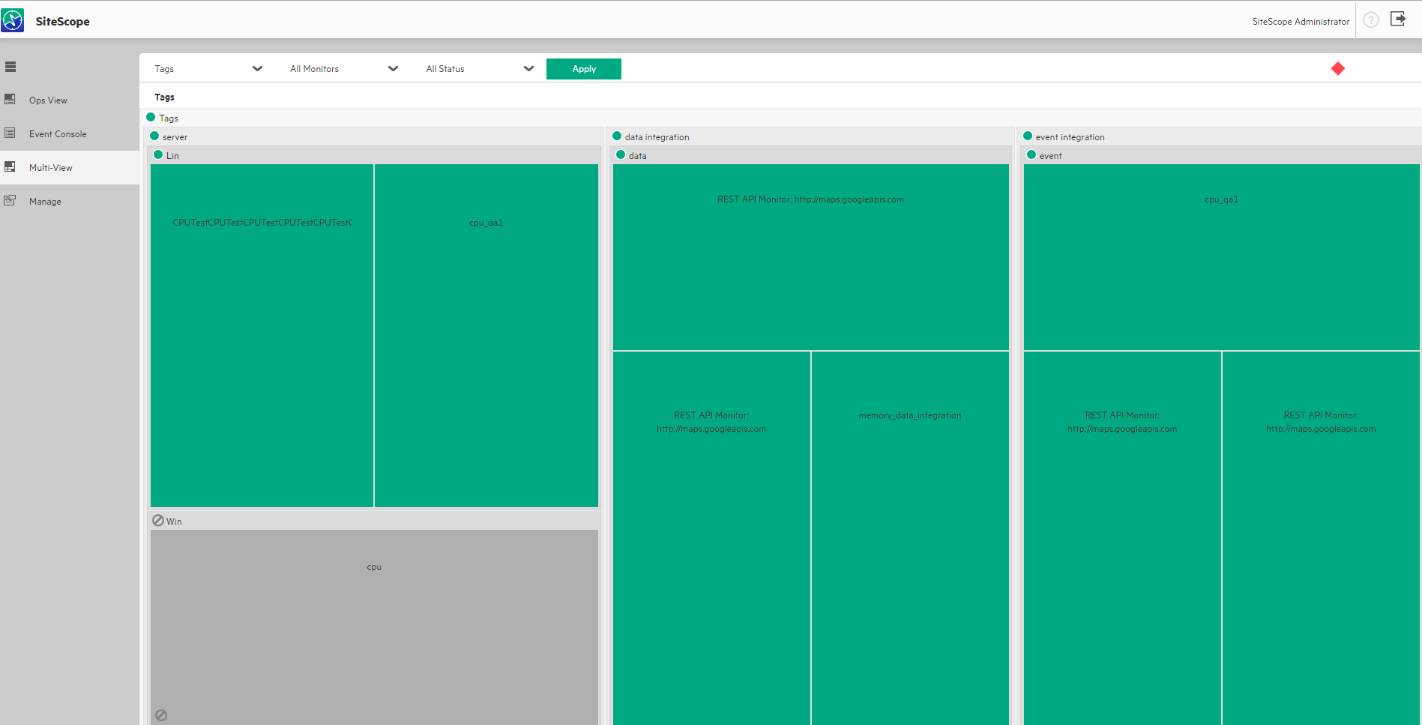Click the status dot beside Lin
Screen dimensions: 1422x725
[x=158, y=154]
